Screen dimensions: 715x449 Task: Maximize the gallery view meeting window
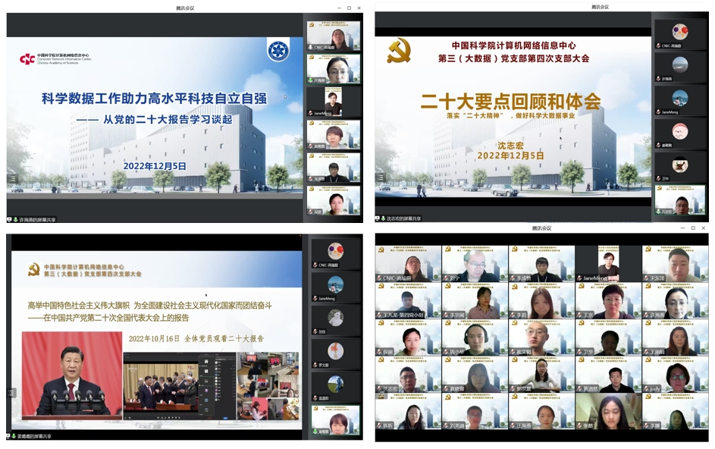pos(692,228)
